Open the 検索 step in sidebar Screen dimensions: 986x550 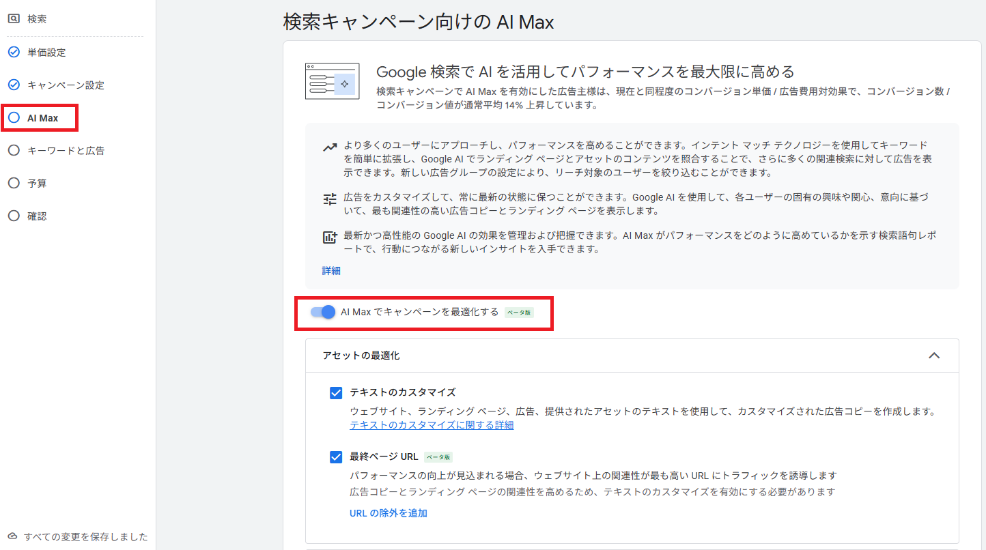click(37, 19)
